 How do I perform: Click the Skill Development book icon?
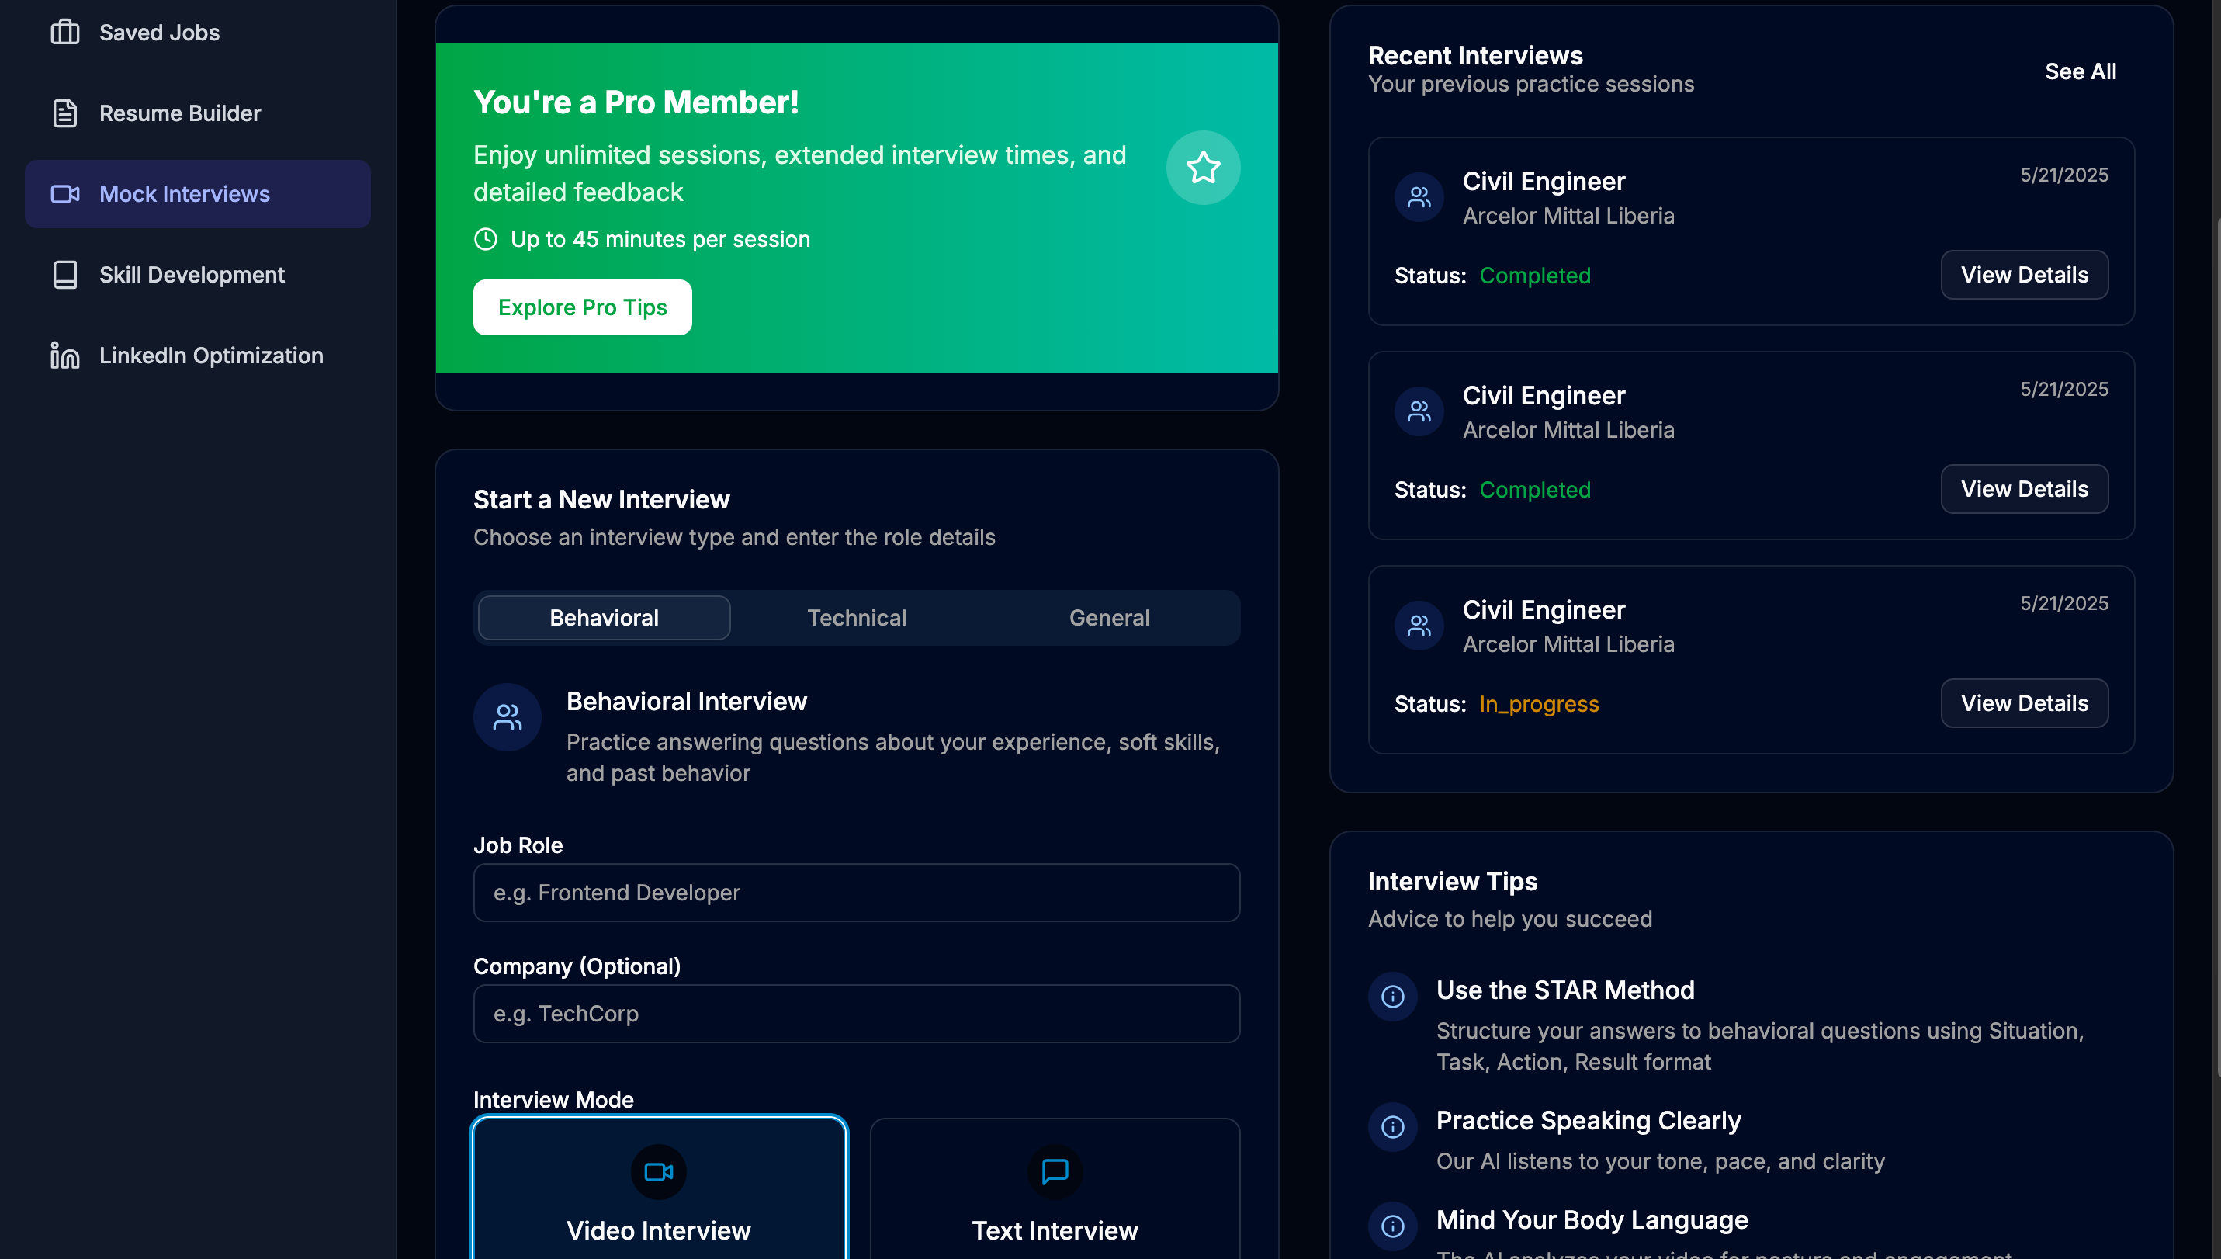tap(65, 274)
